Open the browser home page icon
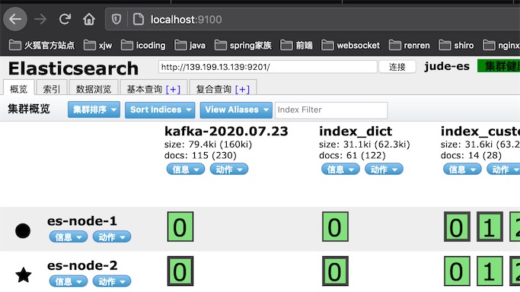Image resolution: width=520 pixels, height=292 pixels. pyautogui.click(x=89, y=19)
